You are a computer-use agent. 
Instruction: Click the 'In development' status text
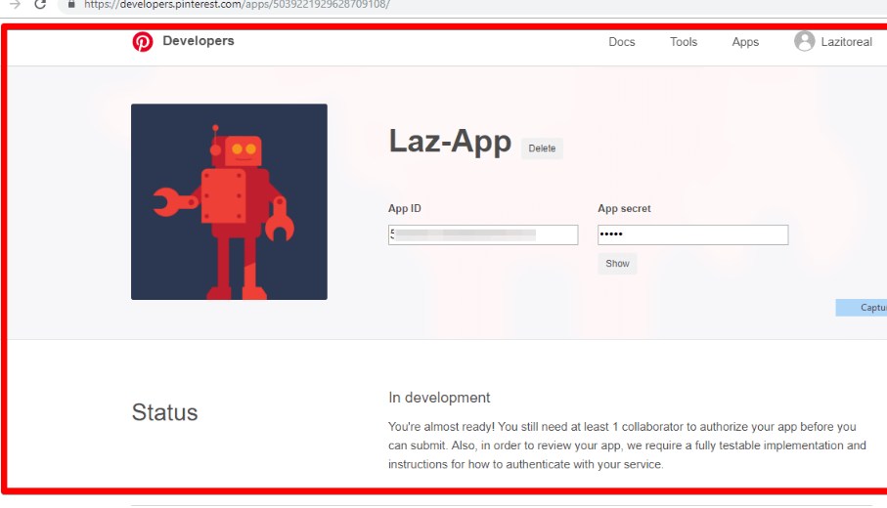439,398
